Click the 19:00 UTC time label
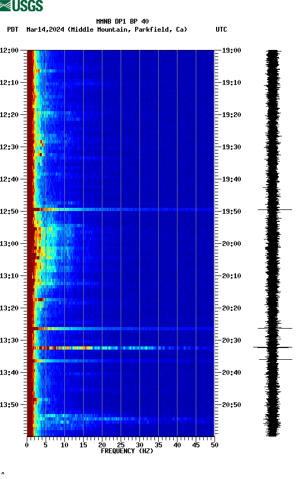This screenshot has height=479, width=296. 232,50
